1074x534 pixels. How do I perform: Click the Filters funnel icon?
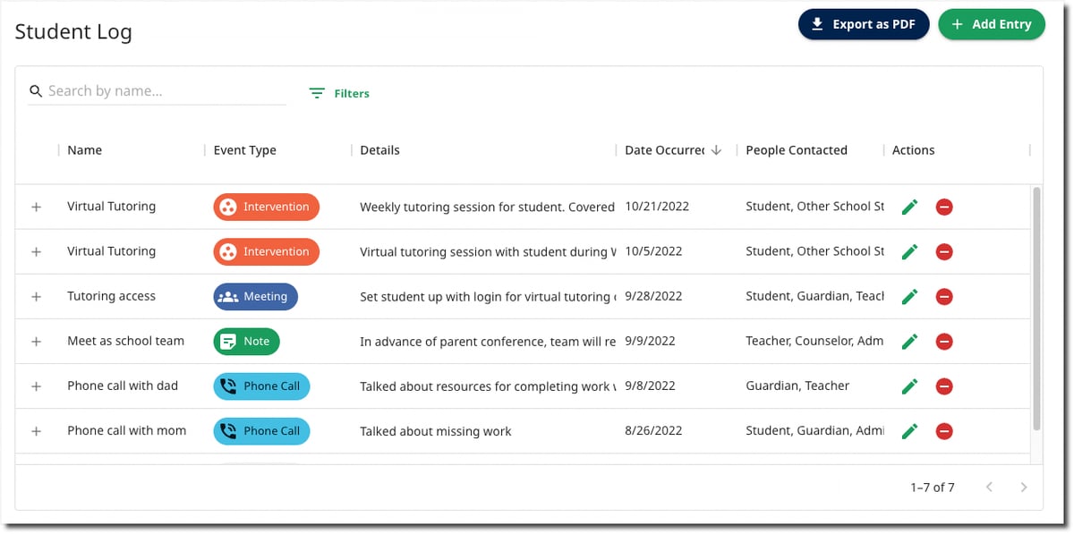tap(316, 93)
